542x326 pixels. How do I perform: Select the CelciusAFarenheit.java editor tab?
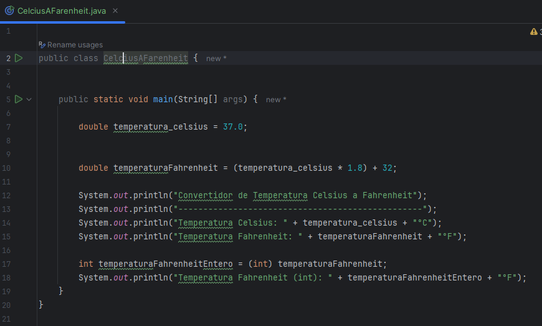click(62, 11)
